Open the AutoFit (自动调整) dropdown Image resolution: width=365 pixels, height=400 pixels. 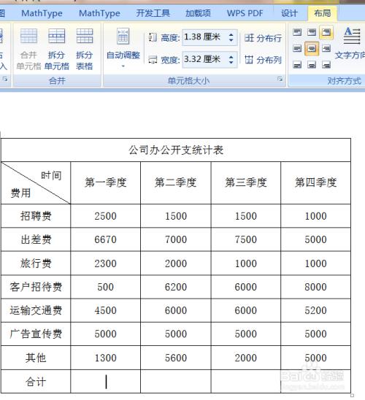[123, 49]
